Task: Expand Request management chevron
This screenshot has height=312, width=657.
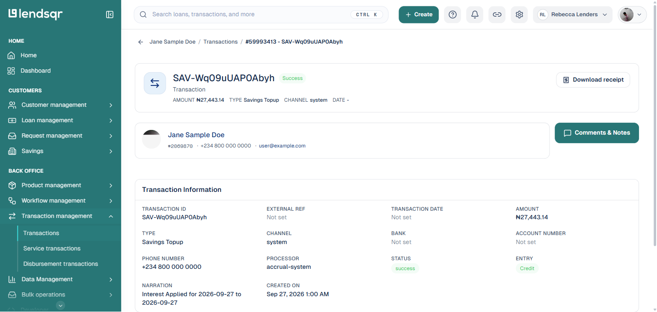Action: point(111,136)
